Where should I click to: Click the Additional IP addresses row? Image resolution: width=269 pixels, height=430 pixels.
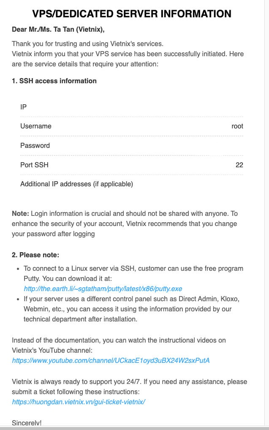tap(132, 184)
